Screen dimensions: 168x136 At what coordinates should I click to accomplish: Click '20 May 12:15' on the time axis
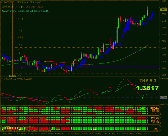coord(101,134)
